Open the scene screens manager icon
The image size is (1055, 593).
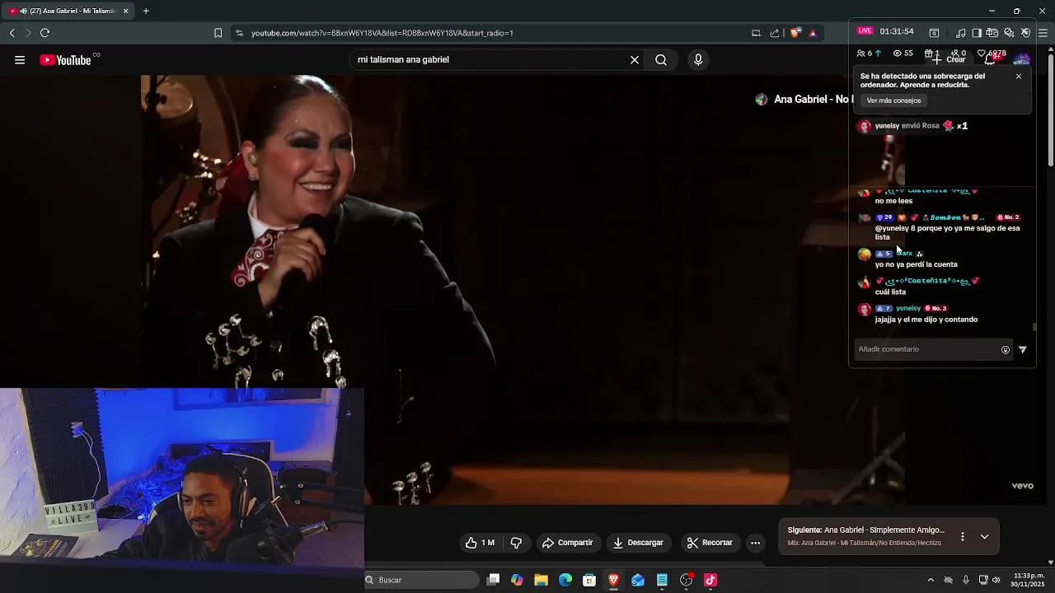click(x=992, y=33)
